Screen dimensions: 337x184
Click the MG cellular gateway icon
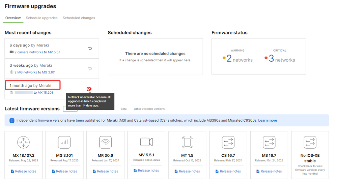(64, 142)
